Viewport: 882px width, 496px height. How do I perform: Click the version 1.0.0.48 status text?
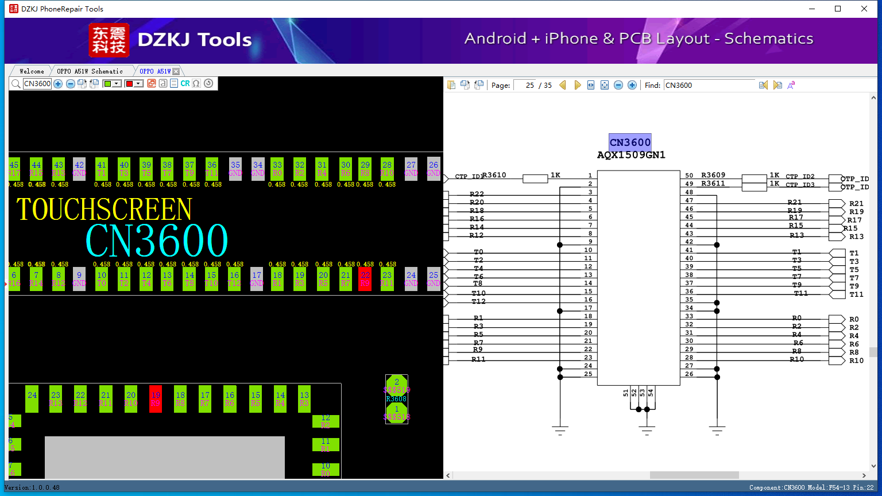pyautogui.click(x=32, y=488)
